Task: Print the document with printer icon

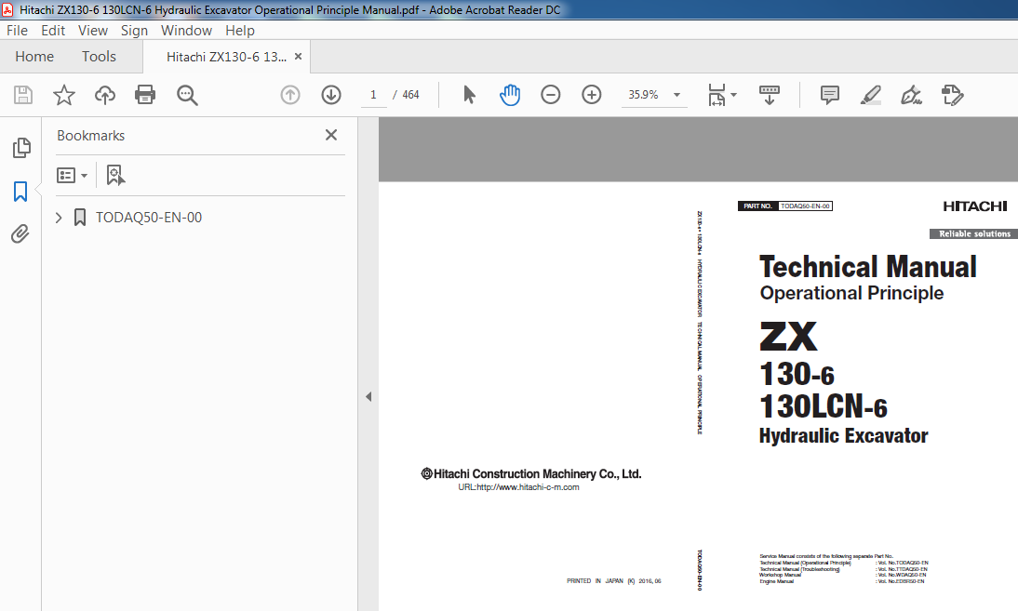Action: coord(145,95)
